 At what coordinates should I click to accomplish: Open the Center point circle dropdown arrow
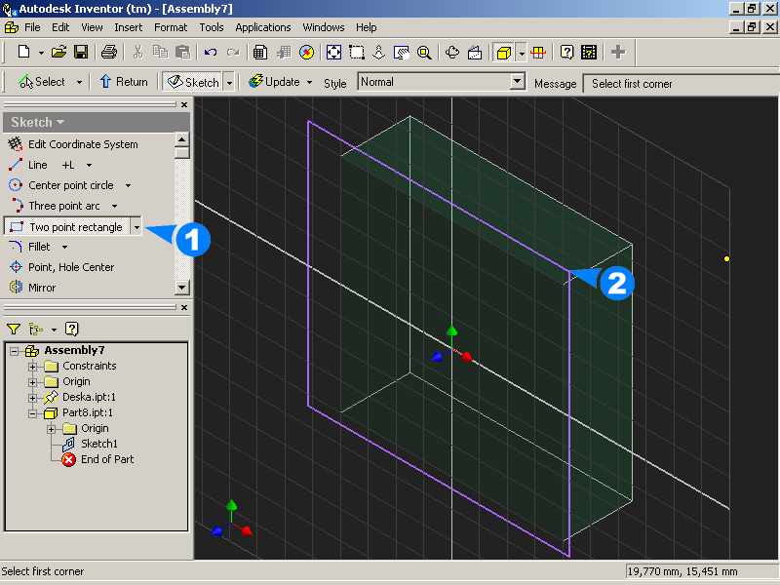[128, 185]
